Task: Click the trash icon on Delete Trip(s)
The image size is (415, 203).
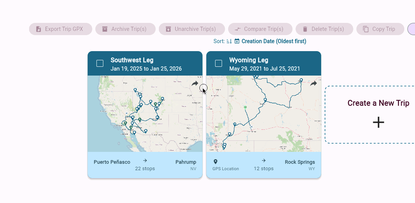Action: (x=305, y=29)
